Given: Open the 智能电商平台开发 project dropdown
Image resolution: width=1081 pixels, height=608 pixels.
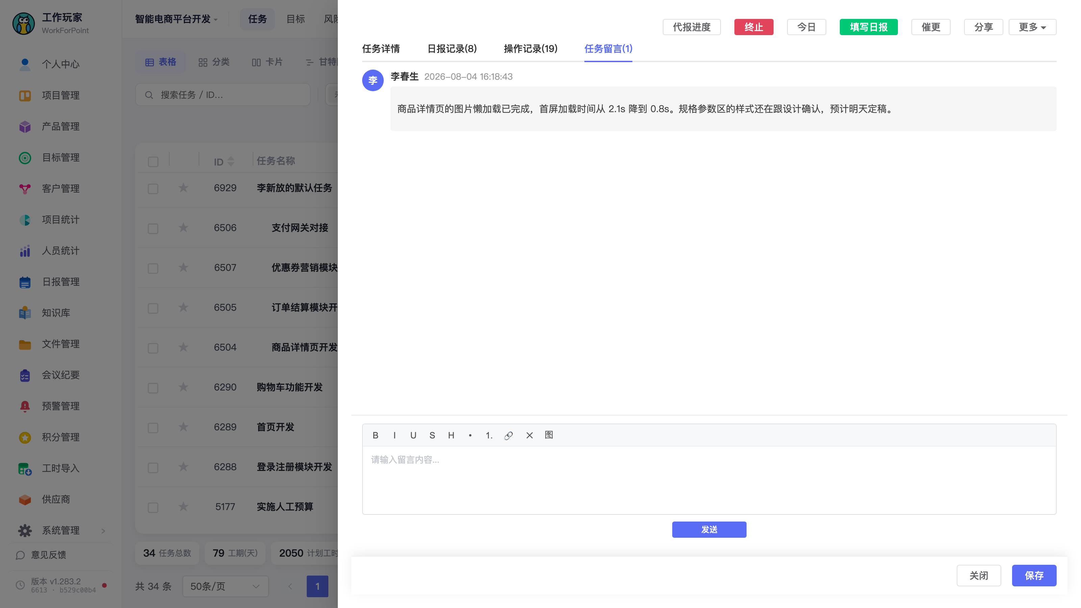Looking at the screenshot, I should 176,19.
